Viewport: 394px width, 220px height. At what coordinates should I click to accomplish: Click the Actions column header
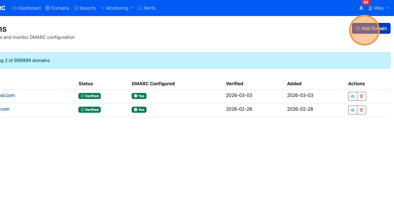[357, 84]
